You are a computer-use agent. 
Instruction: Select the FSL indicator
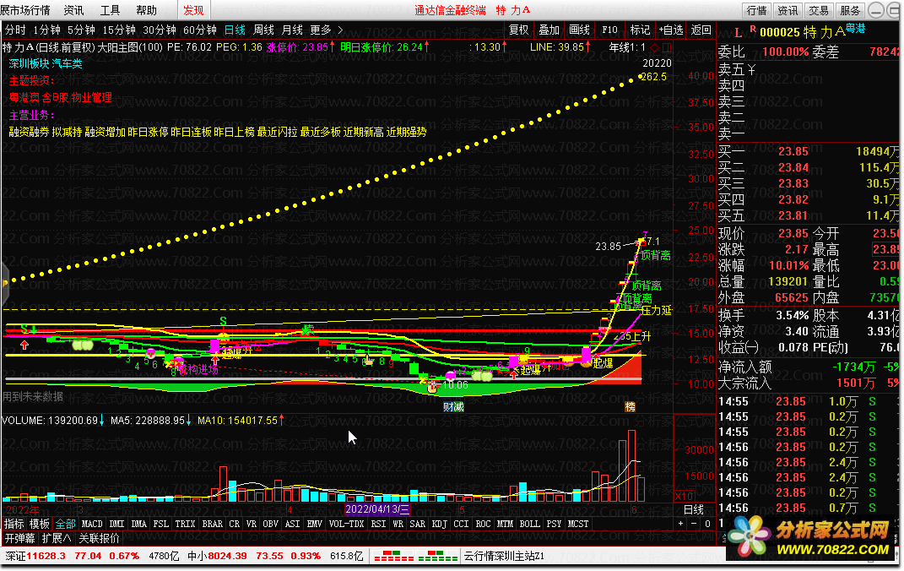coord(161,524)
